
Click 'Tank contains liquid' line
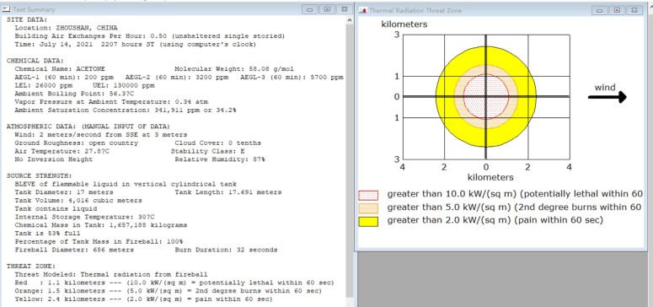56,208
